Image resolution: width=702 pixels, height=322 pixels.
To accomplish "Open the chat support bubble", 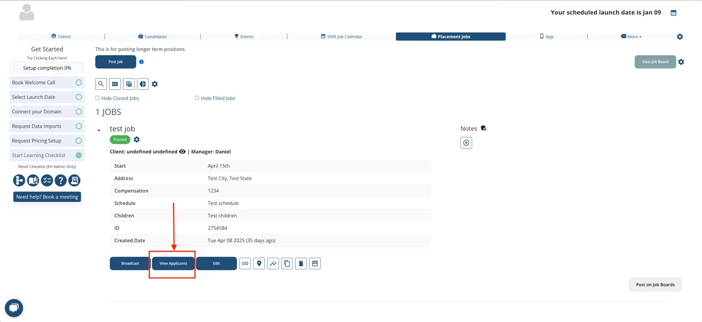I will click(x=14, y=308).
